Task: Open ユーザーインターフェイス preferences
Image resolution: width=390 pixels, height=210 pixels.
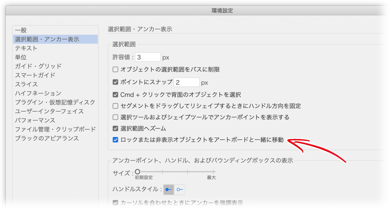Action: [49, 111]
